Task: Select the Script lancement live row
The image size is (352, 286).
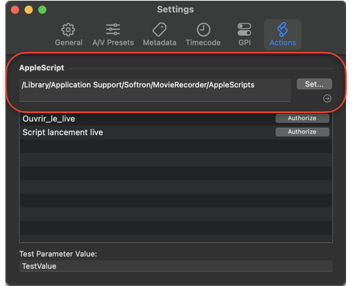Action: pyautogui.click(x=176, y=132)
